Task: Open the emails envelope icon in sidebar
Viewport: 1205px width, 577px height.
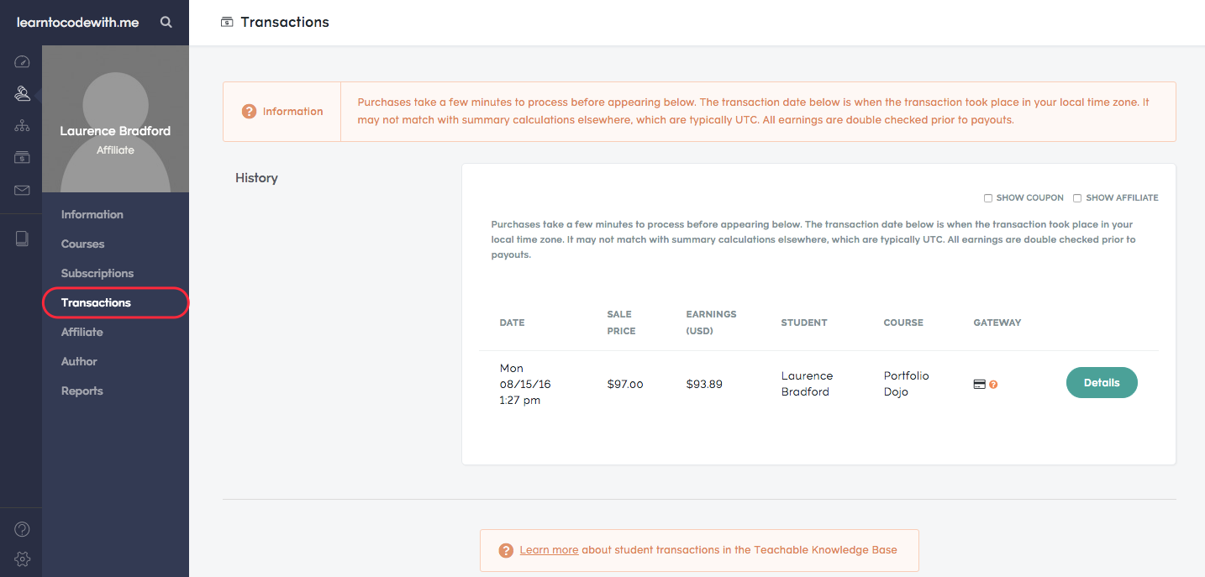Action: coord(23,191)
